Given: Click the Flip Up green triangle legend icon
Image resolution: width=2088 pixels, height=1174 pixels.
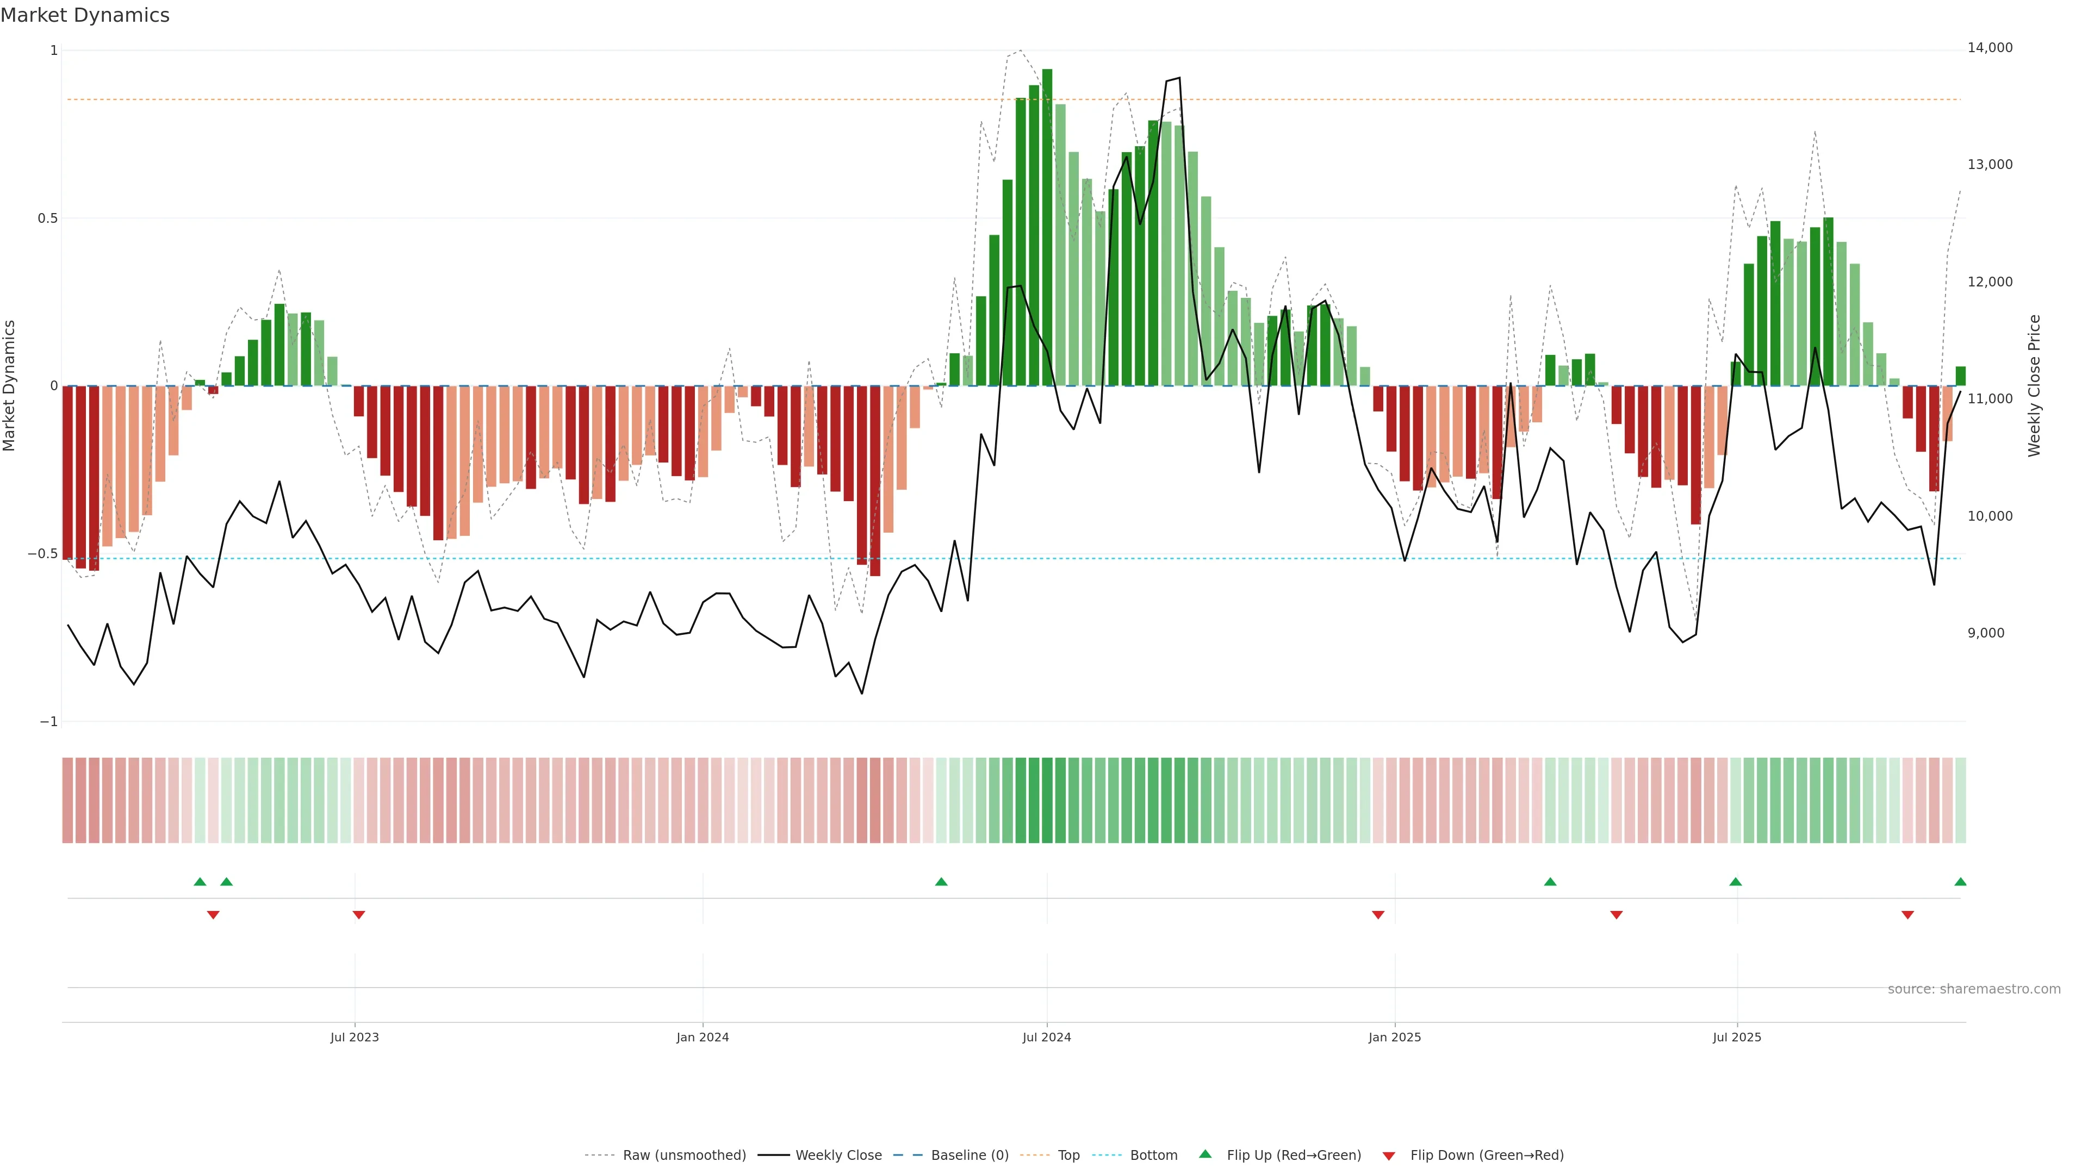Looking at the screenshot, I should pos(1205,1154).
